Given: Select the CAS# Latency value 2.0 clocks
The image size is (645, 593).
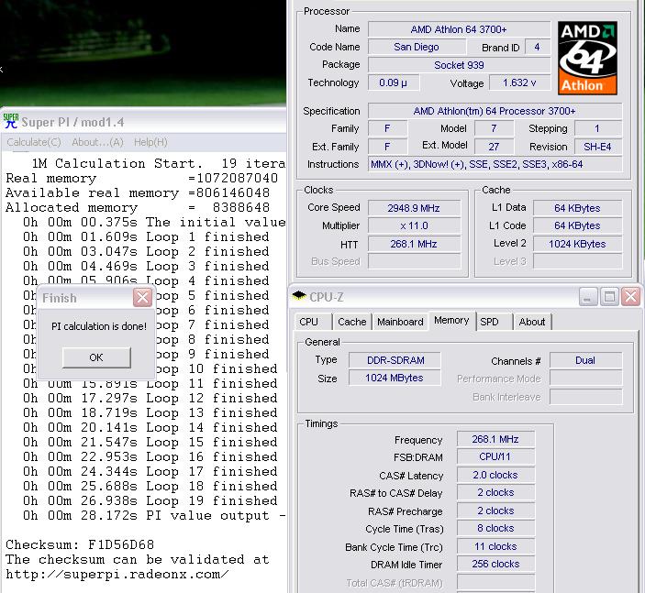Looking at the screenshot, I should coord(495,475).
